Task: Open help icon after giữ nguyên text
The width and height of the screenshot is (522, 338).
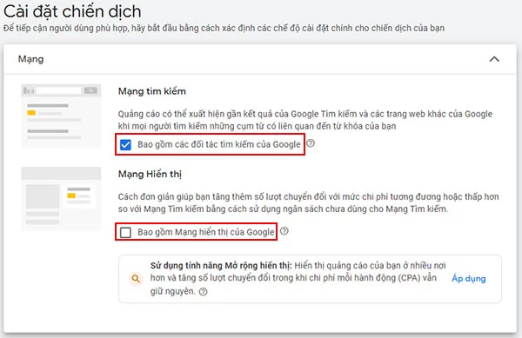Action: (203, 291)
